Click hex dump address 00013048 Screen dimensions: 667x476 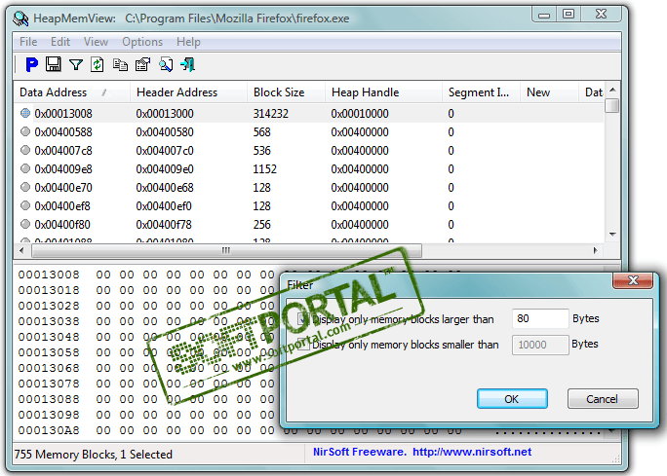pyautogui.click(x=49, y=337)
